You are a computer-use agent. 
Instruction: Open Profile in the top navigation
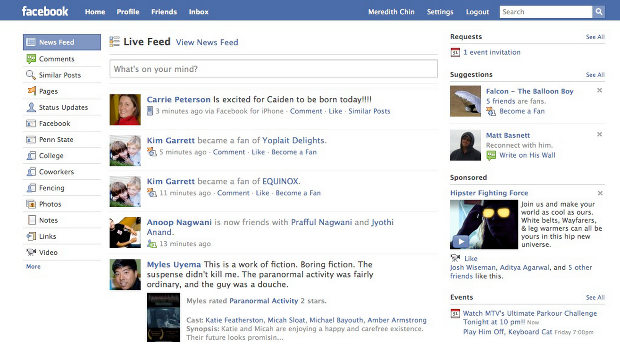tap(128, 12)
